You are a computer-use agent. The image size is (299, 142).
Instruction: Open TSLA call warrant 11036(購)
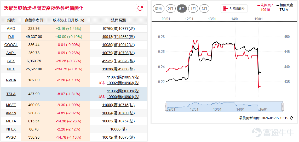115,91
